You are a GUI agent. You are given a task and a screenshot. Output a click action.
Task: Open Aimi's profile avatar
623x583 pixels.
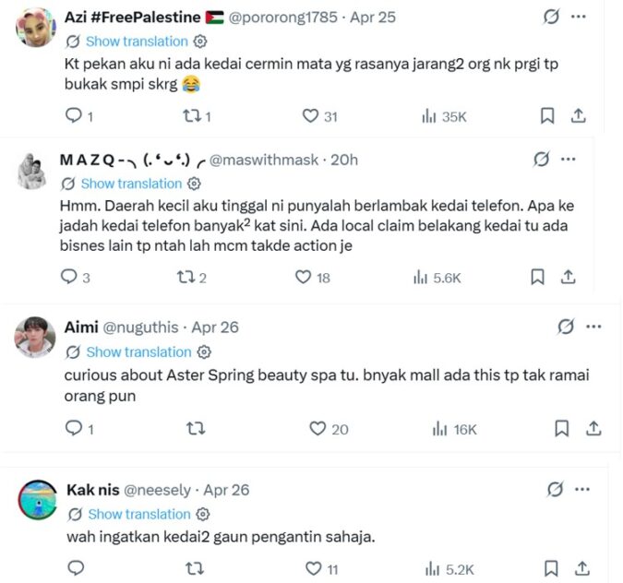tap(35, 338)
